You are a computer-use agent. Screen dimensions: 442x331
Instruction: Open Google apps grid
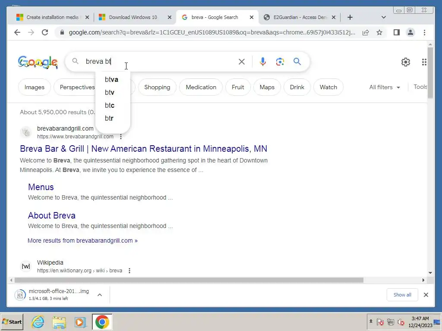pos(424,62)
